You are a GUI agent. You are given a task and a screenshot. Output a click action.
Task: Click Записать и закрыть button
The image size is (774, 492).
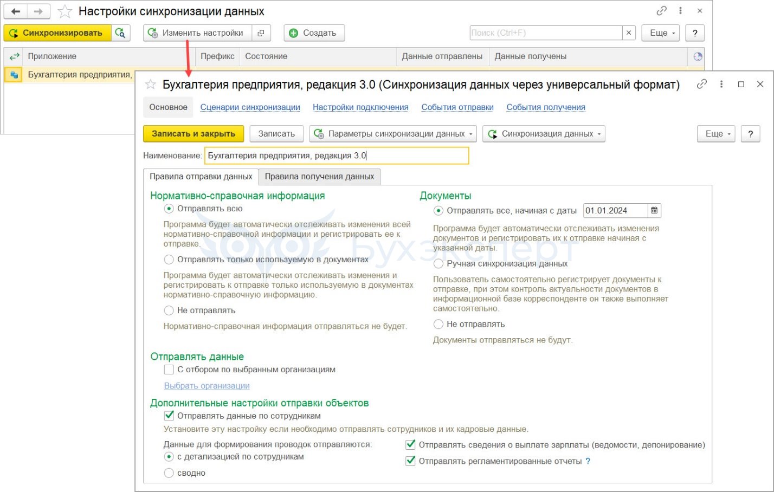[x=193, y=134]
